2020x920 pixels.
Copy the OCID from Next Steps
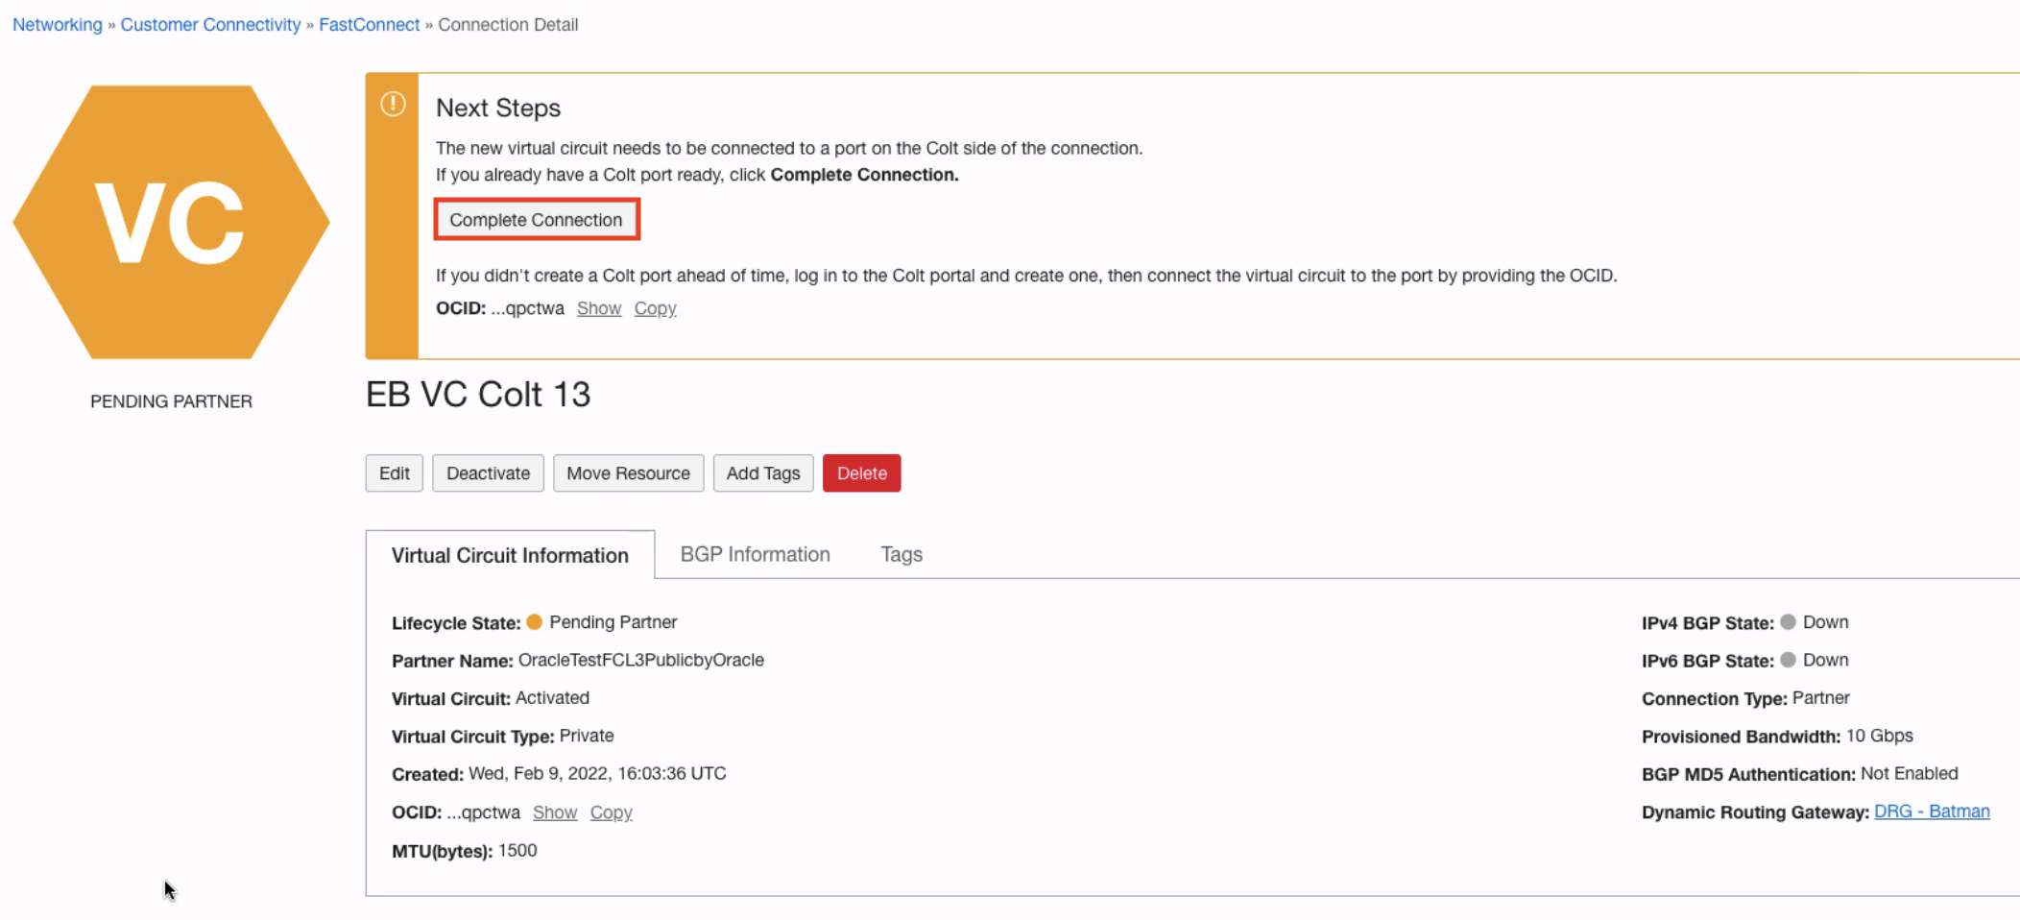click(655, 307)
